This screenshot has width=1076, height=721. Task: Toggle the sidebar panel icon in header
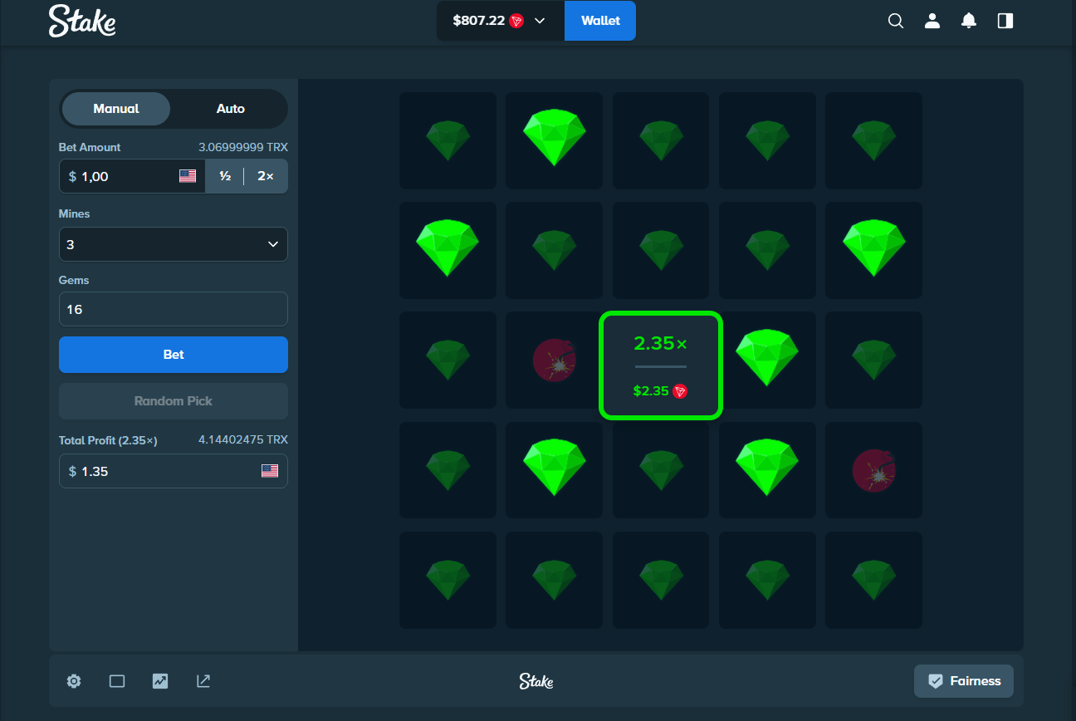pos(1005,21)
